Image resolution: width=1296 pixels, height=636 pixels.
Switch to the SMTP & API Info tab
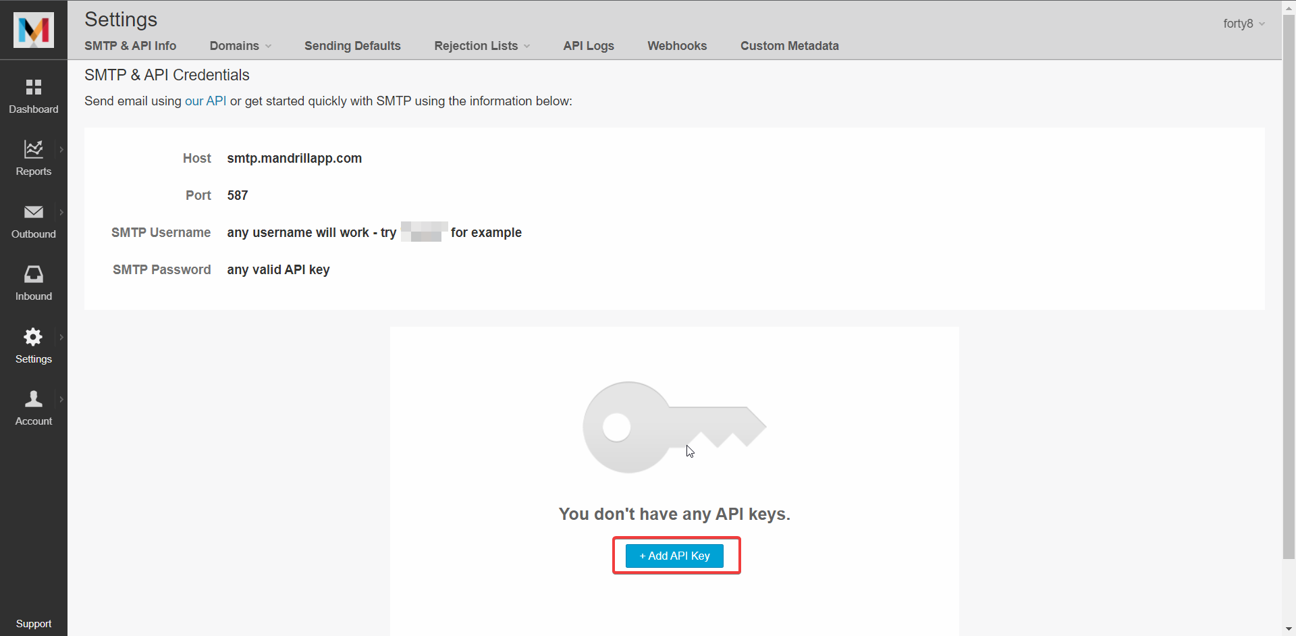130,46
